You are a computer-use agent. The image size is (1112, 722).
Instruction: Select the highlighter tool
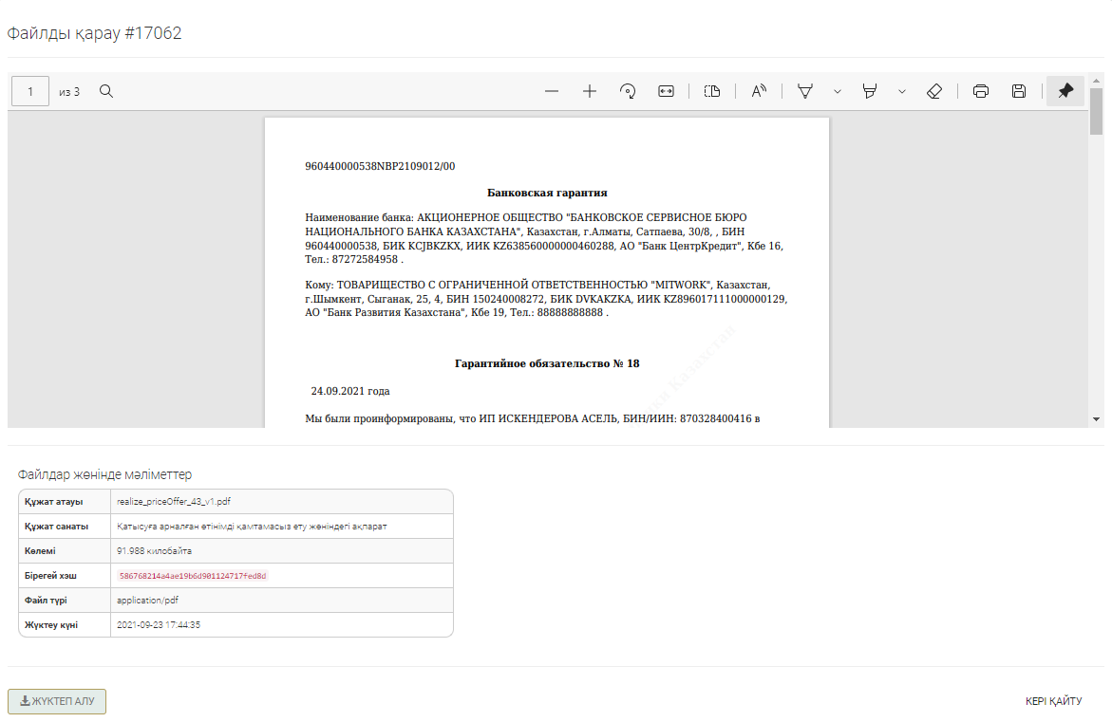[x=869, y=91]
